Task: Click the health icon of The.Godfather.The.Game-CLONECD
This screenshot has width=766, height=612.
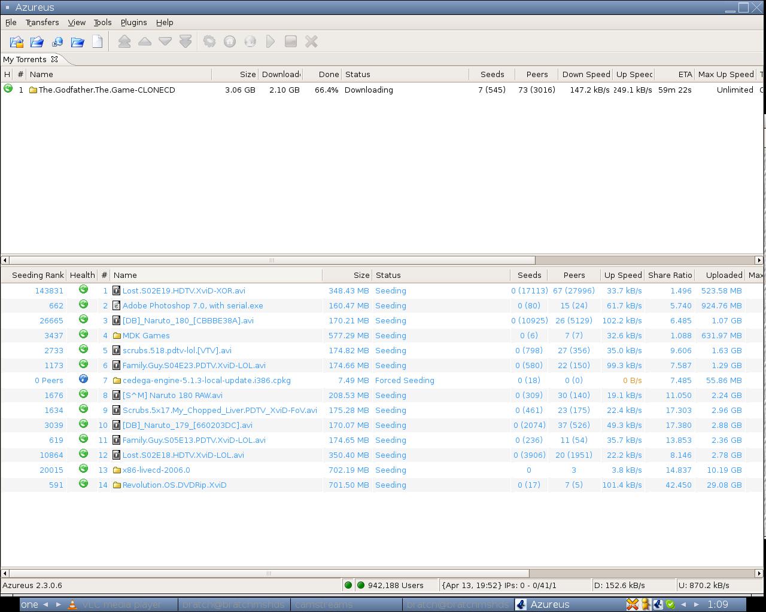Action: (x=8, y=88)
